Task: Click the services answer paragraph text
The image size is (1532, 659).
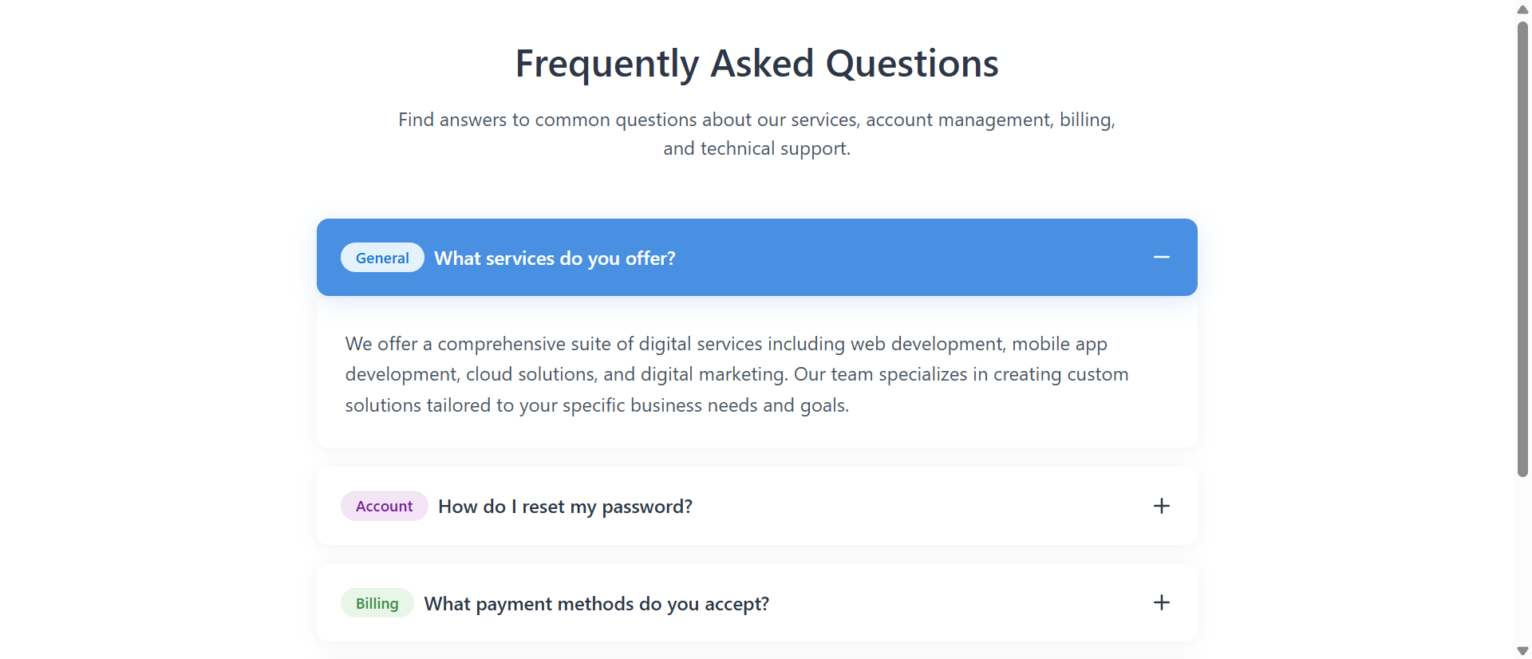Action: pyautogui.click(x=736, y=373)
